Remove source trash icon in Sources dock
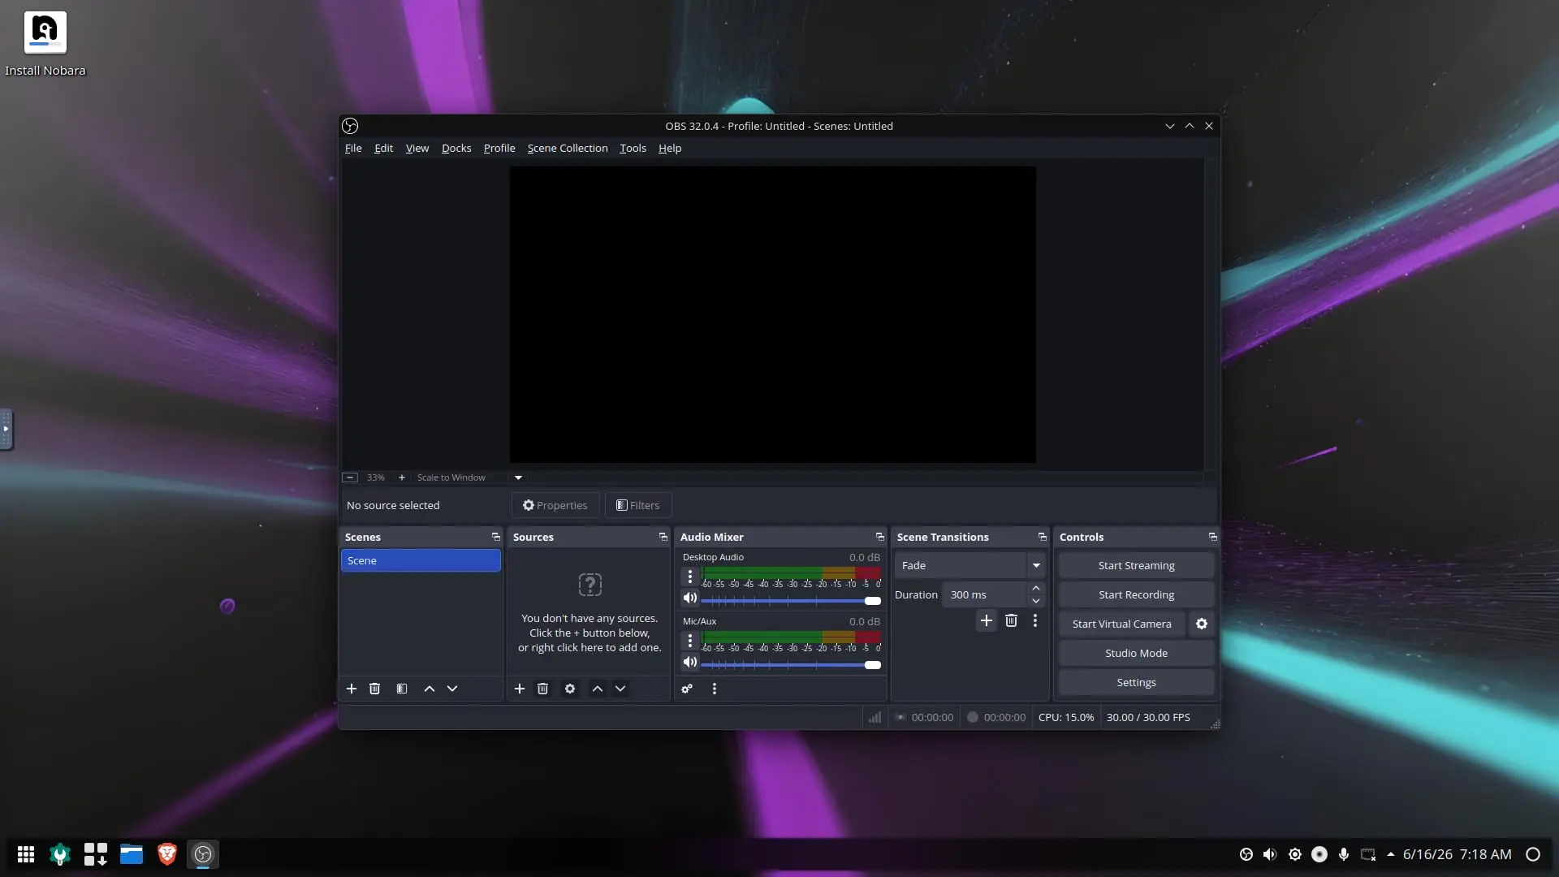 (542, 689)
